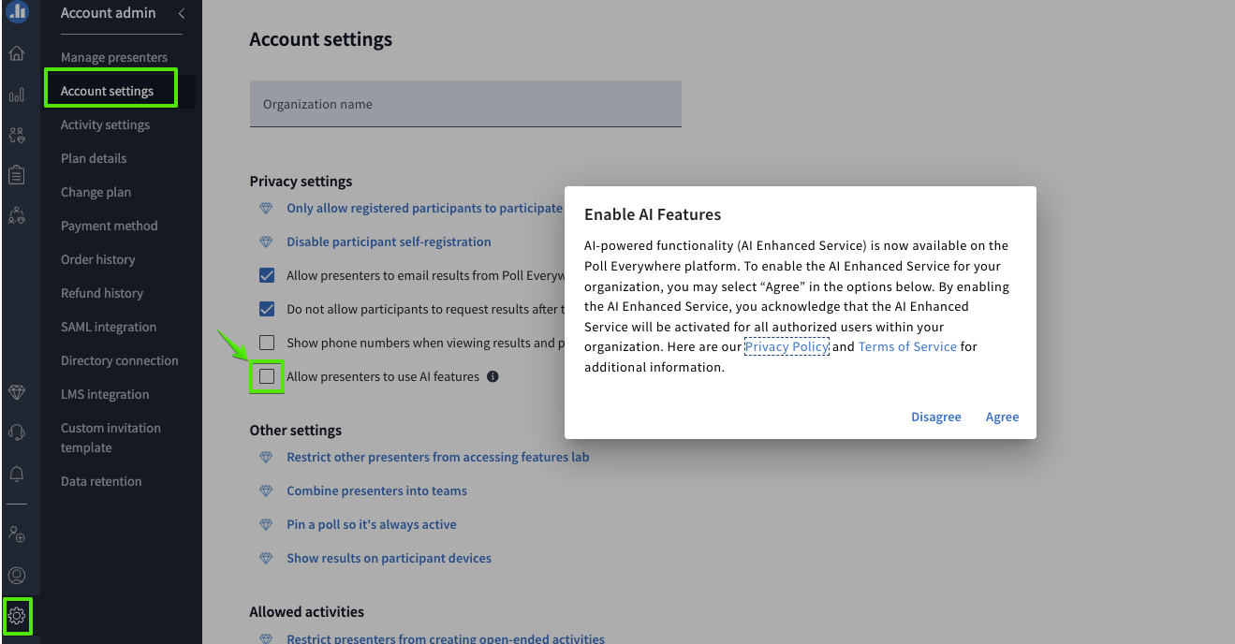The image size is (1235, 644).
Task: Open the clipboard reports icon in rail
Action: pos(17,175)
